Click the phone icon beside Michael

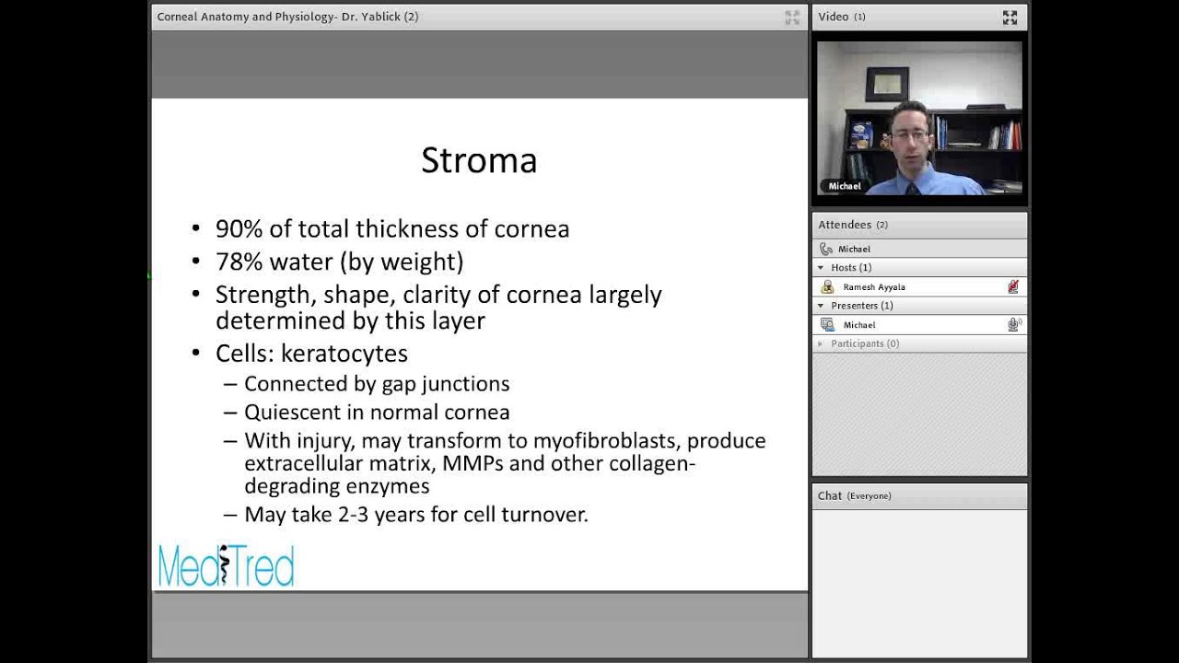point(826,249)
